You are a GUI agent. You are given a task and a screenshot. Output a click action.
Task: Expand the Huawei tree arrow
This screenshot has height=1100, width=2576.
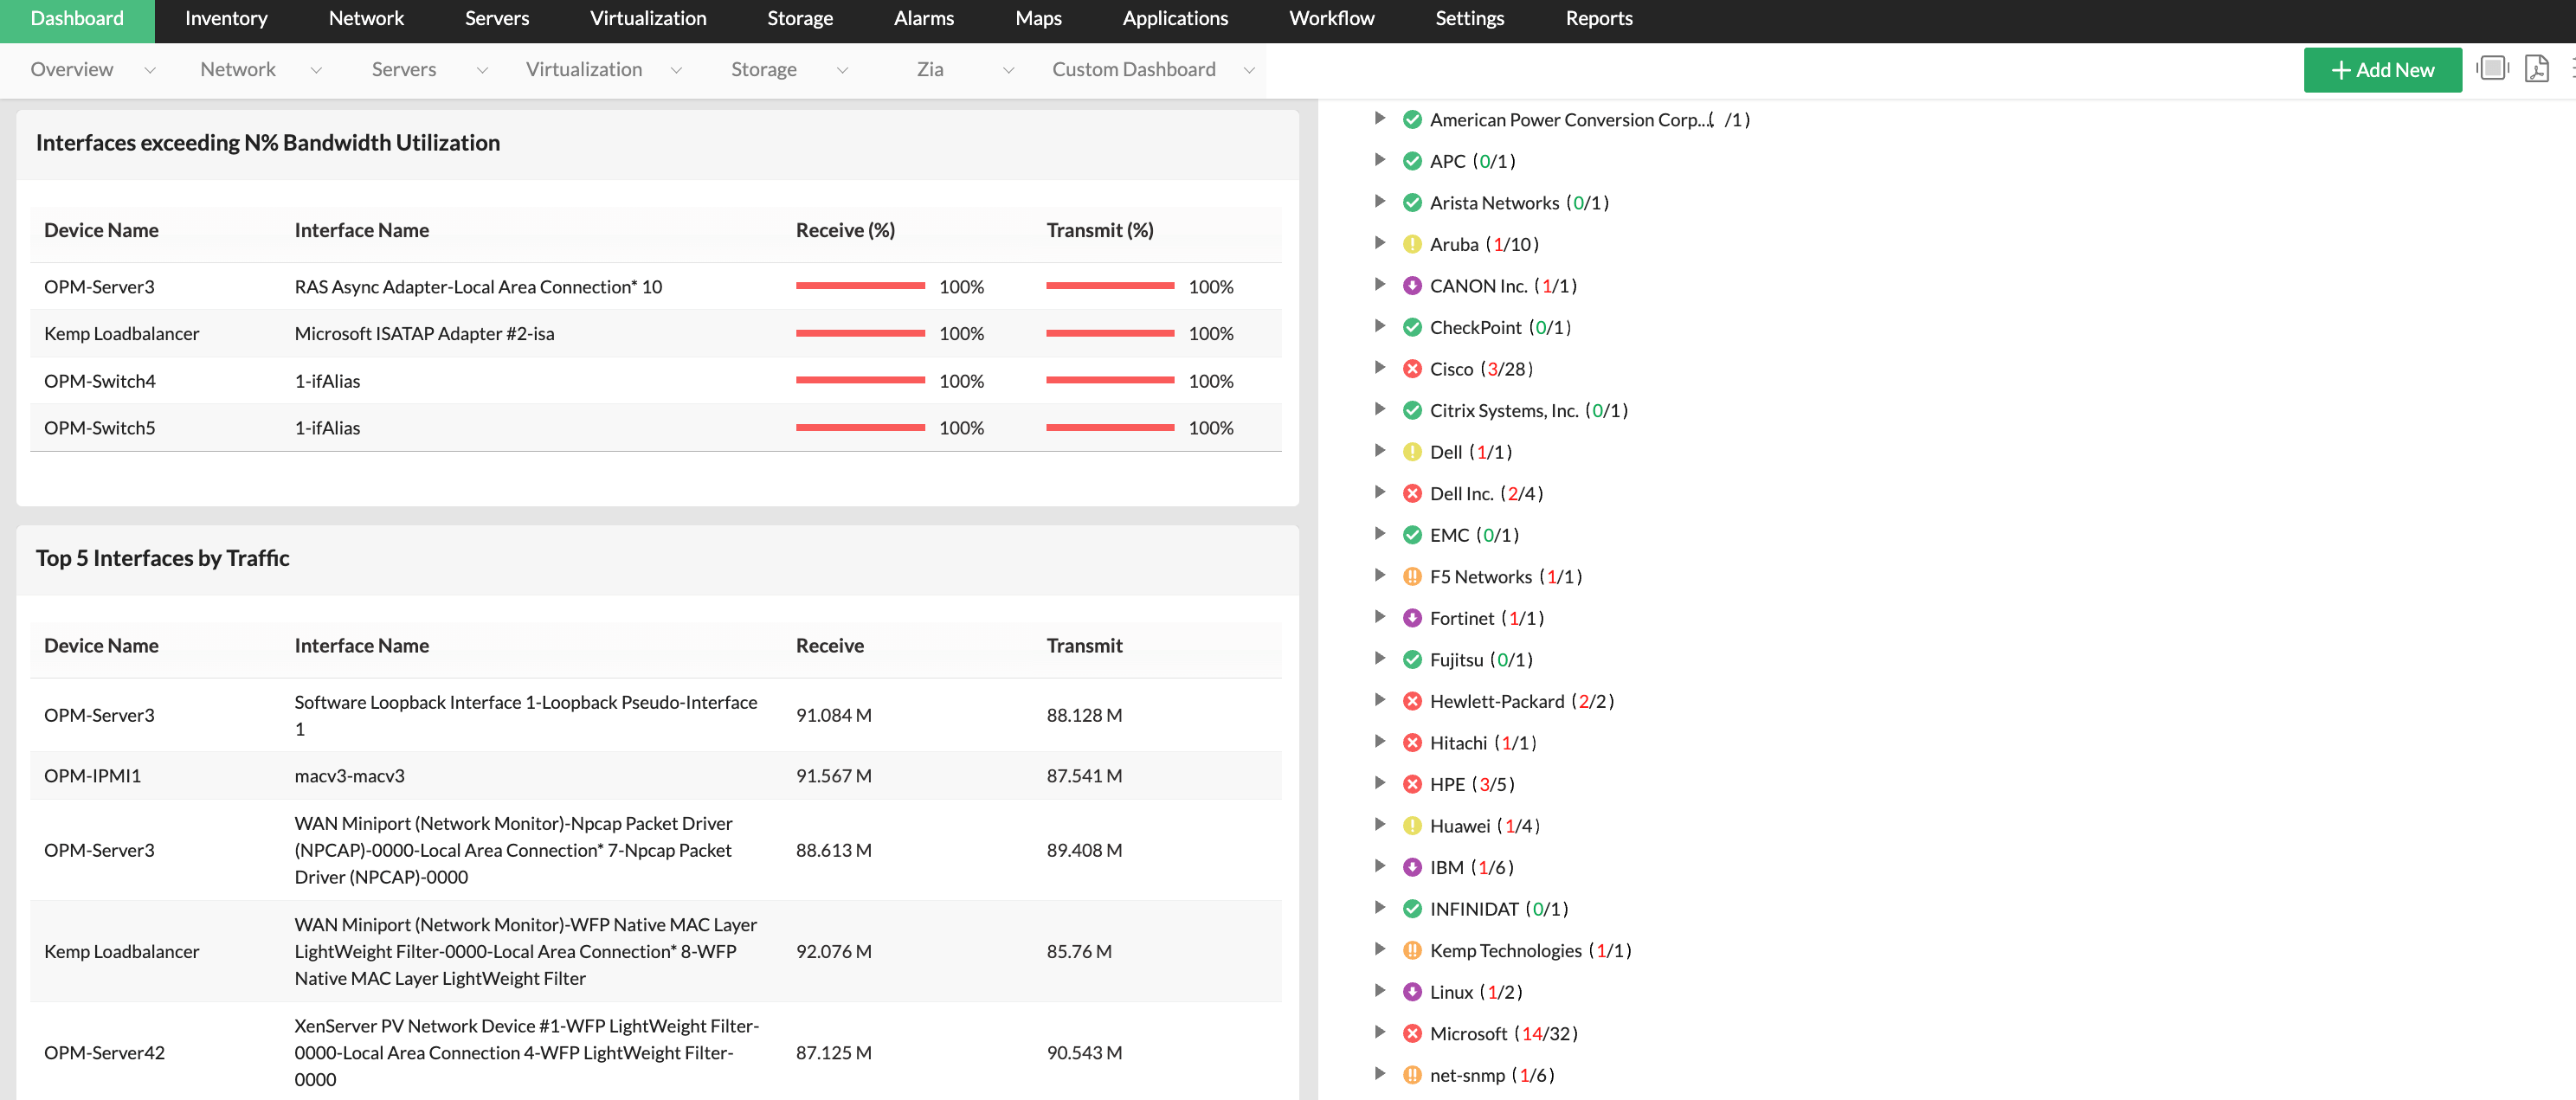coord(1380,825)
